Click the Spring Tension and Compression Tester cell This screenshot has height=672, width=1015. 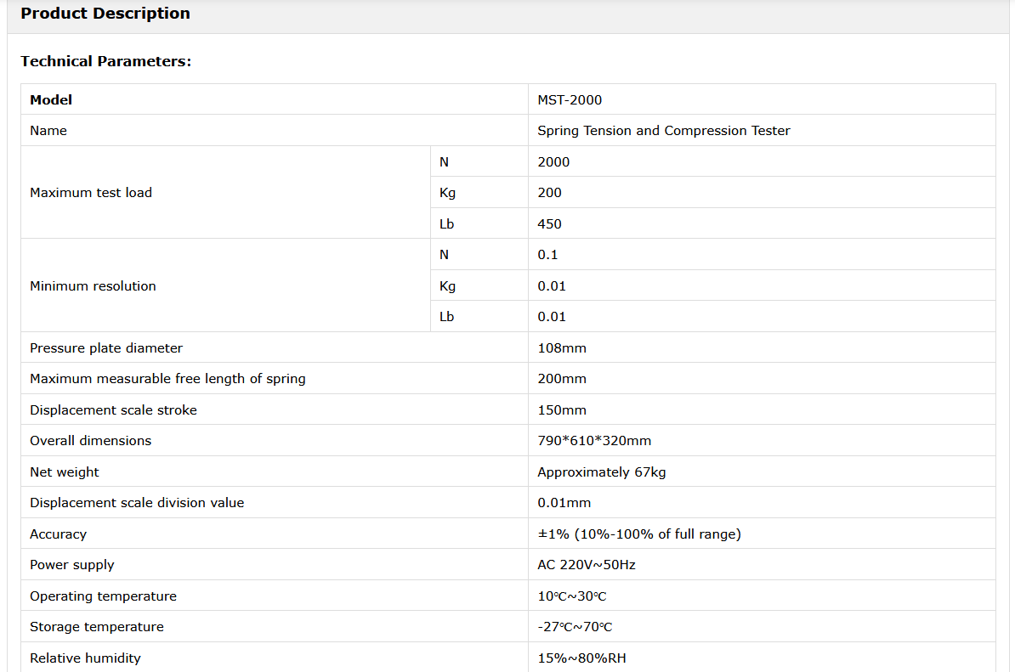[x=663, y=131]
